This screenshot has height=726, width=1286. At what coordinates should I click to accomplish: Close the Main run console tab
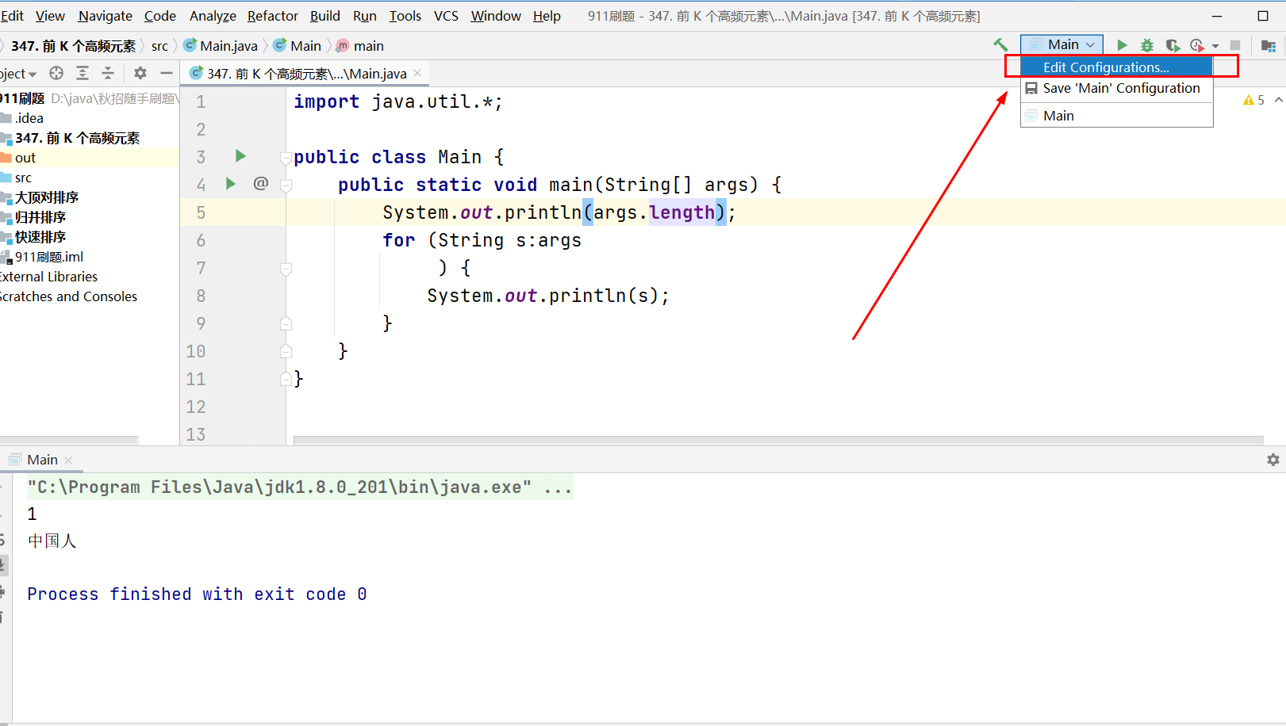pyautogui.click(x=68, y=460)
